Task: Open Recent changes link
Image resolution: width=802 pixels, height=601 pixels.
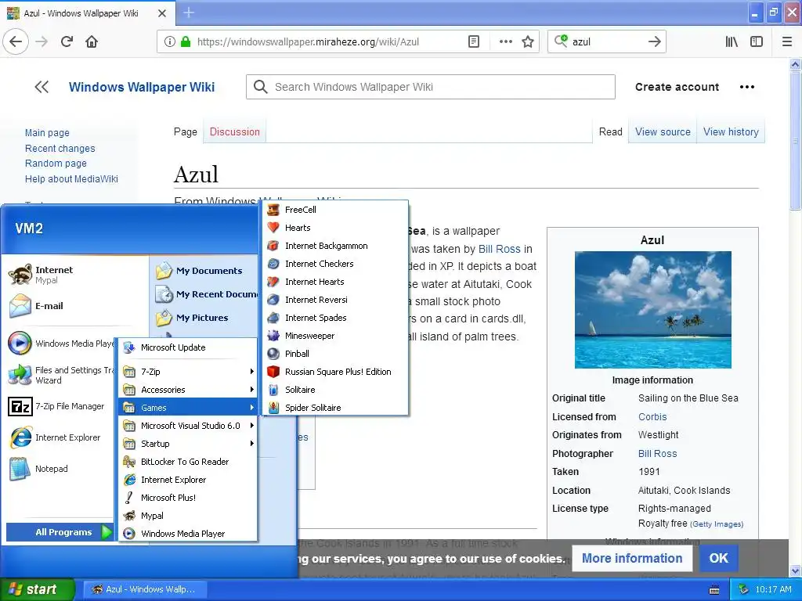Action: pyautogui.click(x=60, y=148)
